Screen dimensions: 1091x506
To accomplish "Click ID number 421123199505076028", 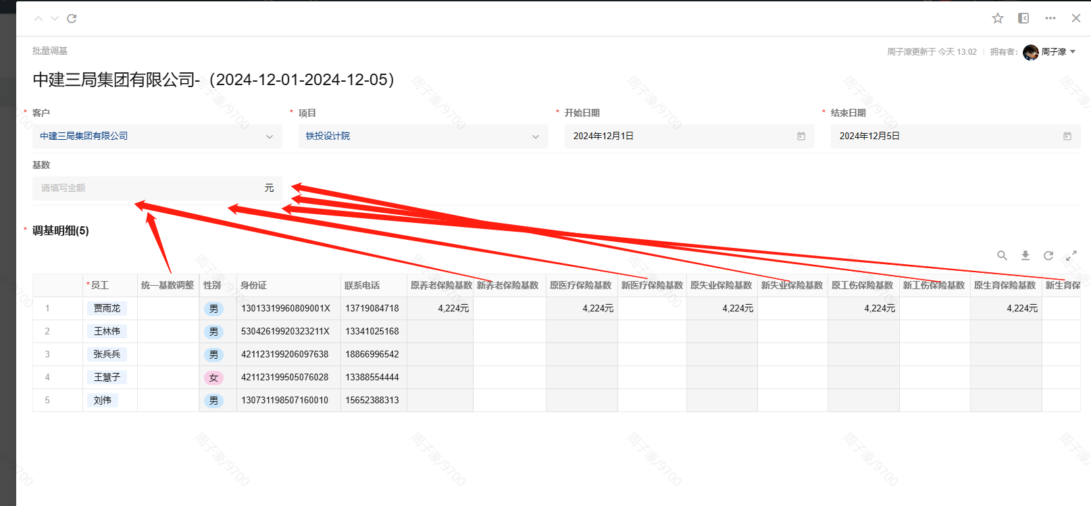I will coord(285,378).
